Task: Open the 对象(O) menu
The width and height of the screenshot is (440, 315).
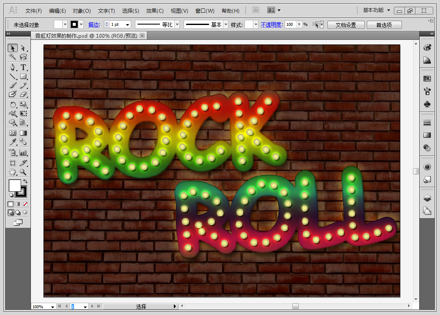Action: (x=82, y=11)
